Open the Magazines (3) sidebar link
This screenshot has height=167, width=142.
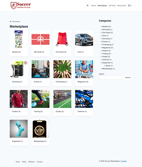[108, 47]
